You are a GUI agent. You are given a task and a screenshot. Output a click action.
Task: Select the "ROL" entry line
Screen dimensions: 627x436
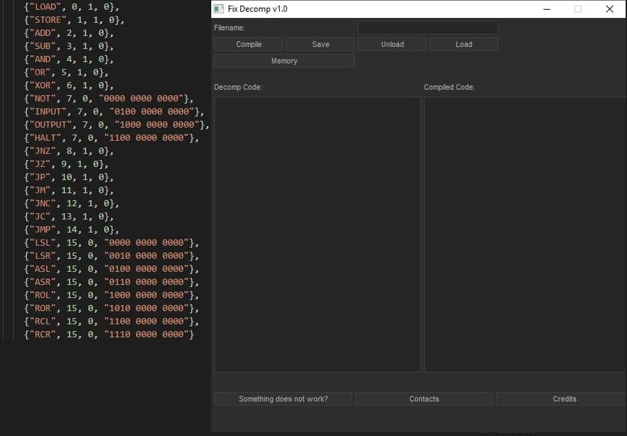pos(112,295)
